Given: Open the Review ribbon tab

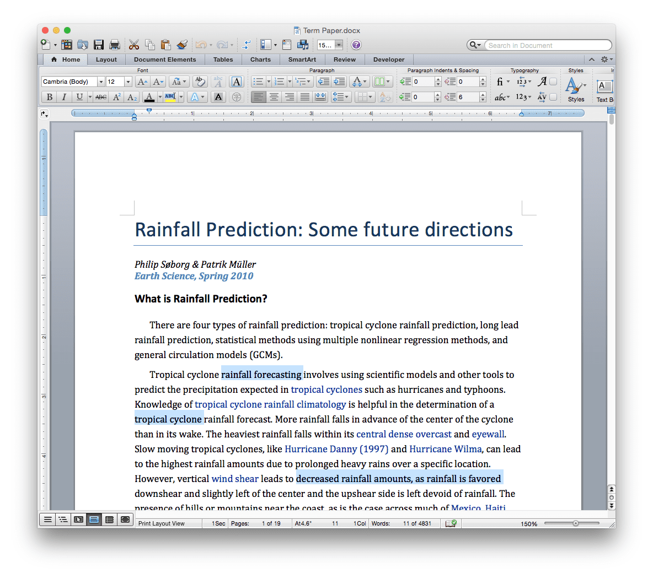Looking at the screenshot, I should [344, 59].
